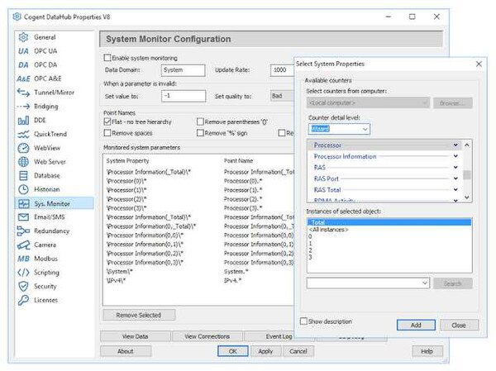Click the Data Domain input field
496x371 pixels.
click(183, 70)
